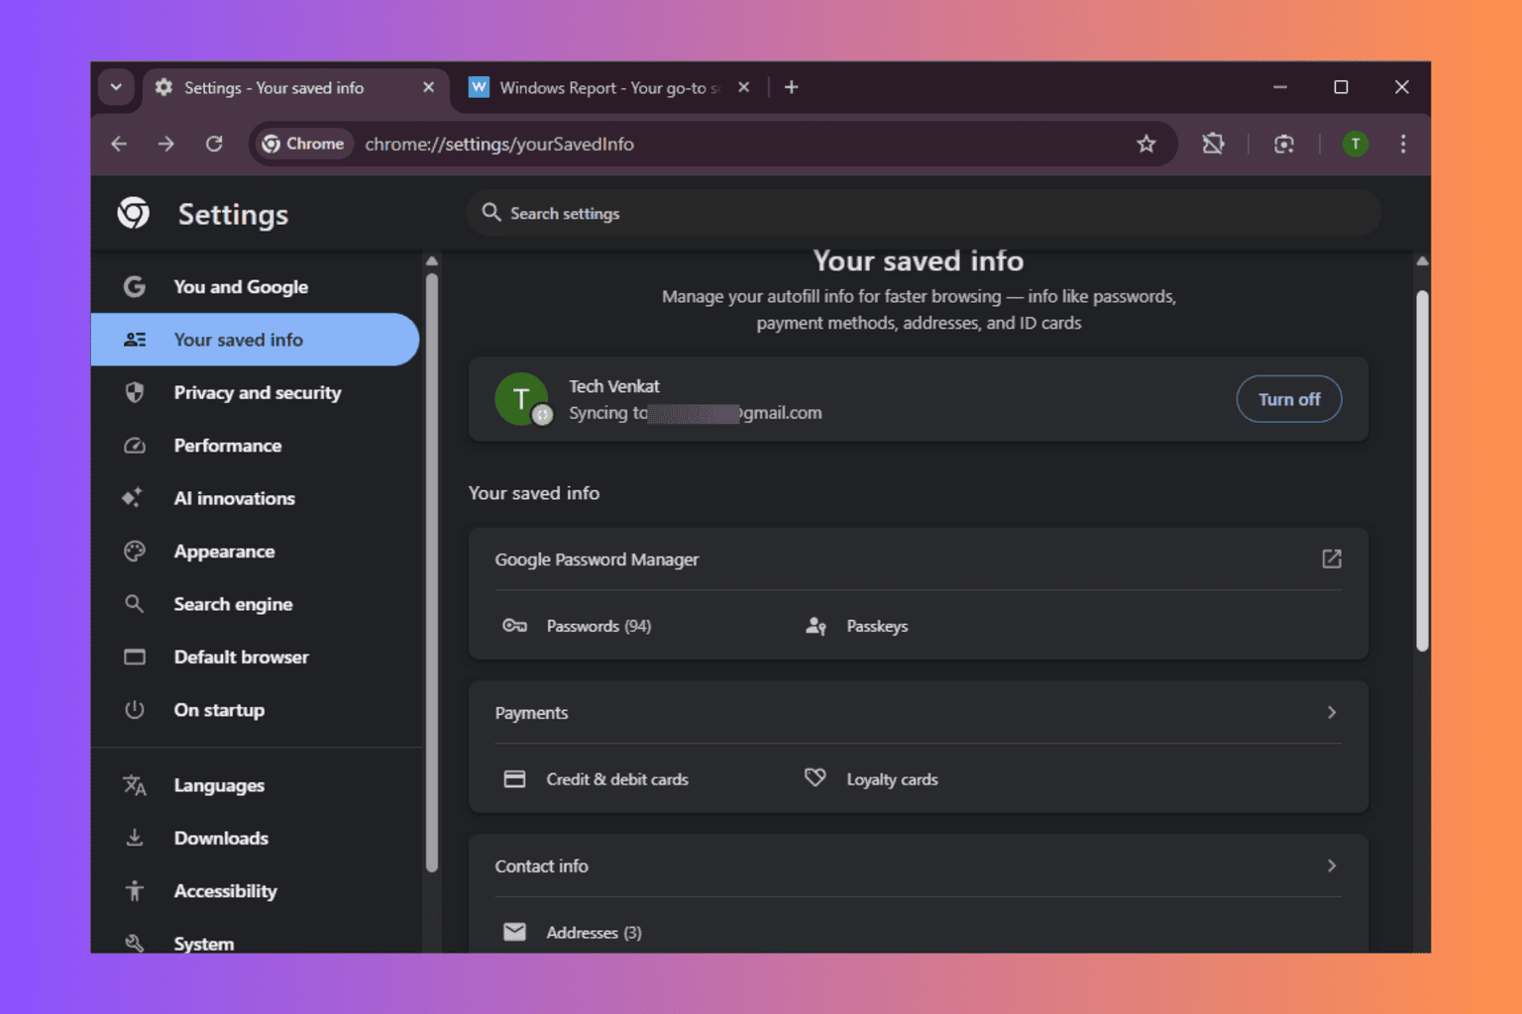Open the profile avatar in toolbar
Image resolution: width=1522 pixels, height=1014 pixels.
(x=1355, y=145)
